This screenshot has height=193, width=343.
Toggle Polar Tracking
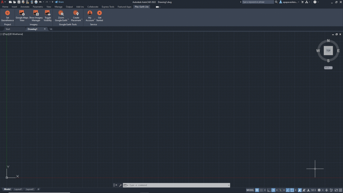(273, 190)
